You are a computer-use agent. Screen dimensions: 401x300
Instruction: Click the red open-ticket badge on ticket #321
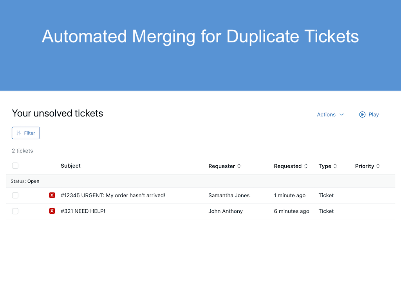pos(52,211)
